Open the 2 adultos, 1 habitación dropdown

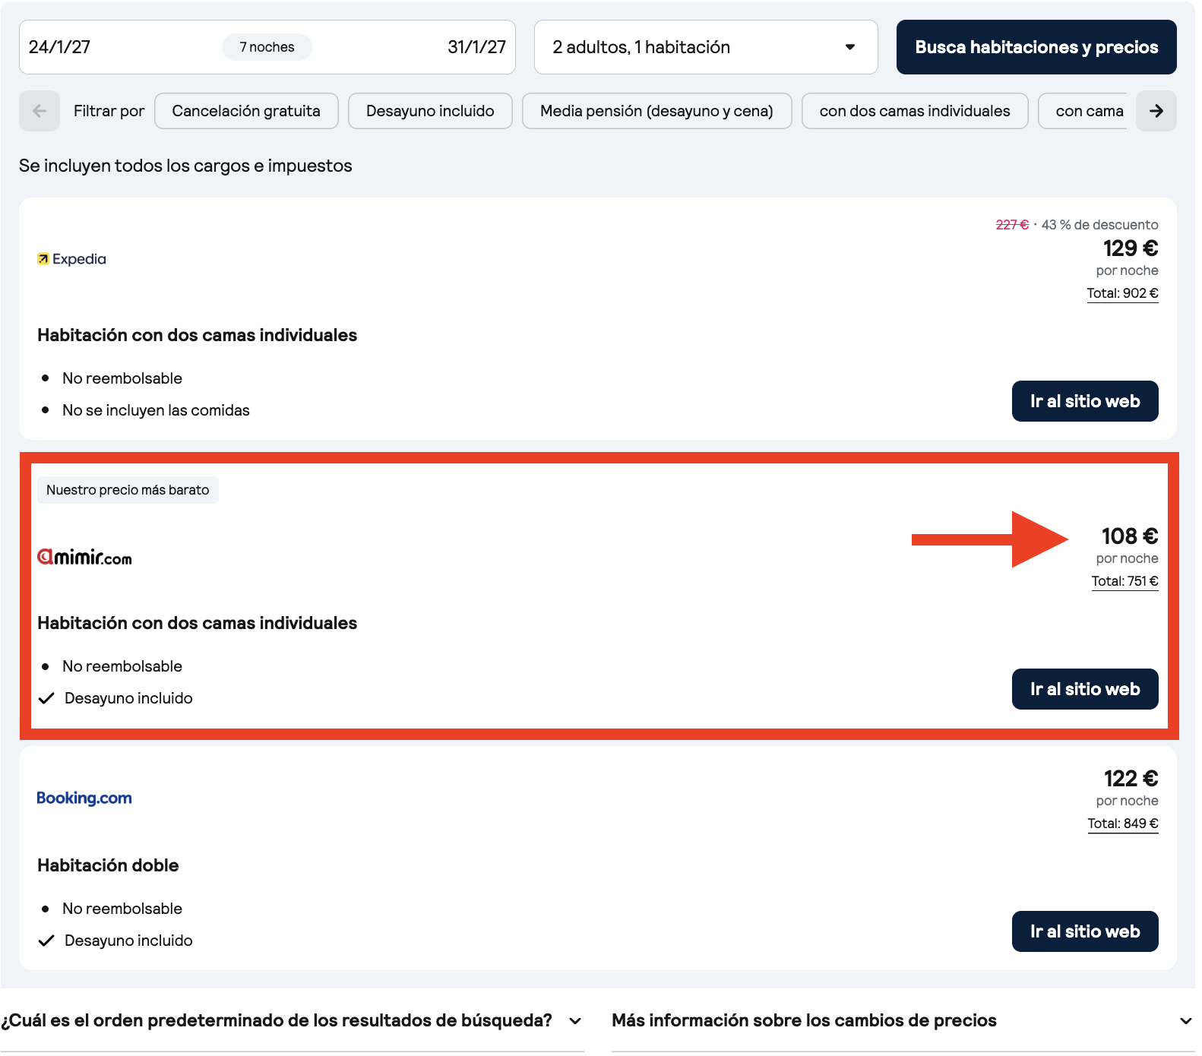tap(706, 47)
